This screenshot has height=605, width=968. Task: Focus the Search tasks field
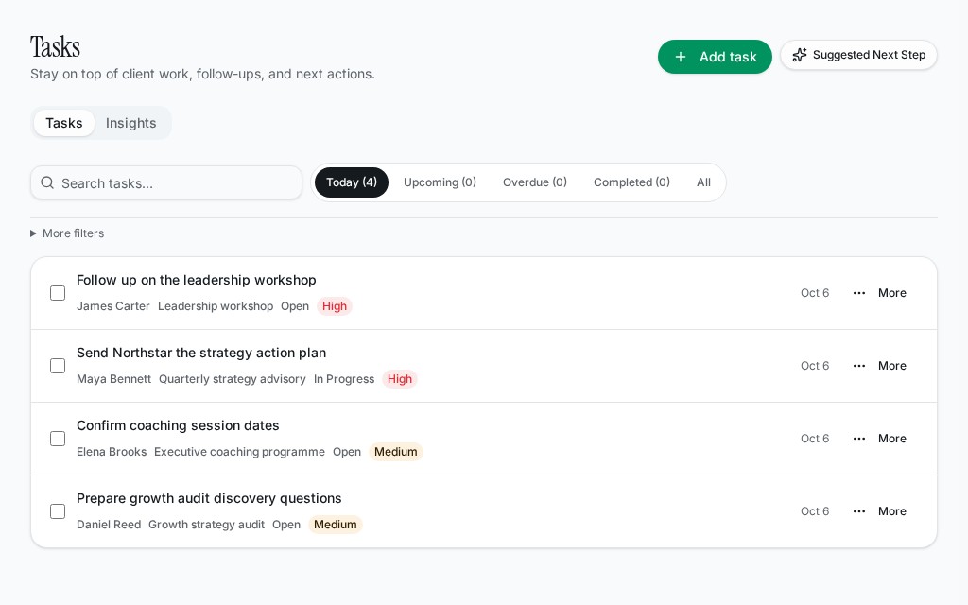pos(166,182)
